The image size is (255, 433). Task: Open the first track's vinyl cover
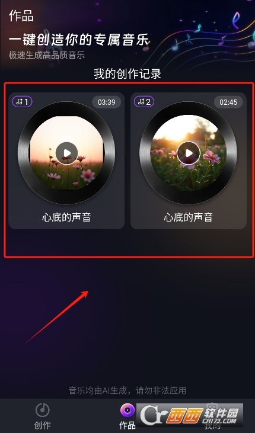point(66,153)
